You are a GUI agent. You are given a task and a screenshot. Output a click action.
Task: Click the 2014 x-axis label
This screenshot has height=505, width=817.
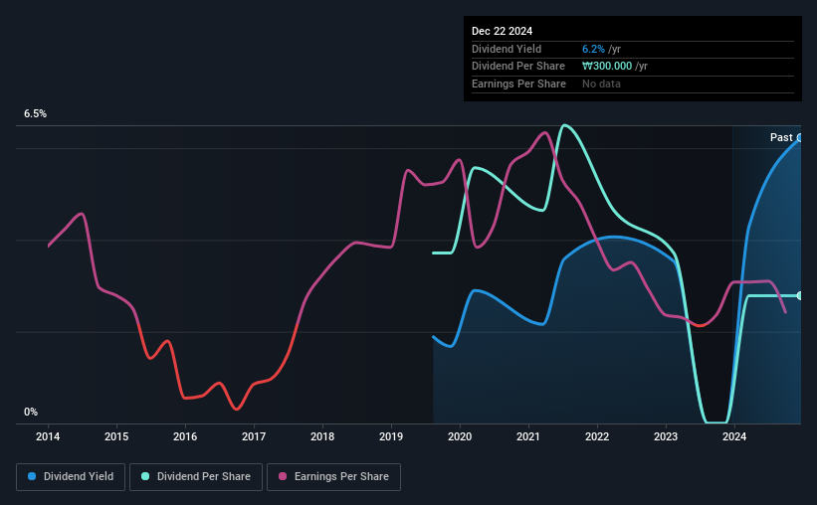[48, 436]
